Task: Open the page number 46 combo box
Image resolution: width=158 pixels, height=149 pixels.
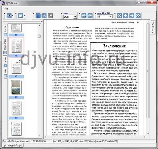Action: [x=105, y=16]
